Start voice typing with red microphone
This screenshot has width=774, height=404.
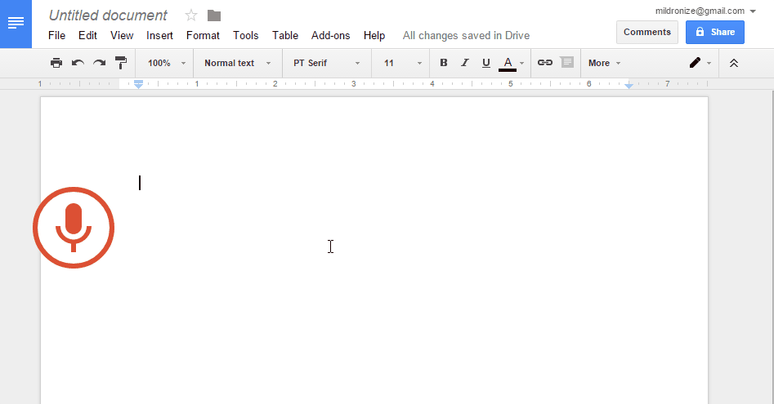(x=74, y=228)
